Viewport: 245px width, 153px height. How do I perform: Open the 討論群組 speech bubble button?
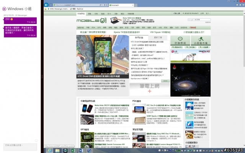(180, 40)
